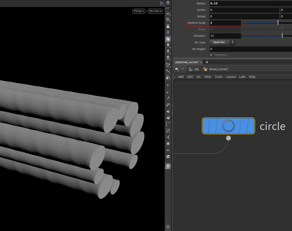Viewport: 292px width, 231px height.
Task: Collapse the display toolbar stowbar arrow
Action: pos(168,8)
